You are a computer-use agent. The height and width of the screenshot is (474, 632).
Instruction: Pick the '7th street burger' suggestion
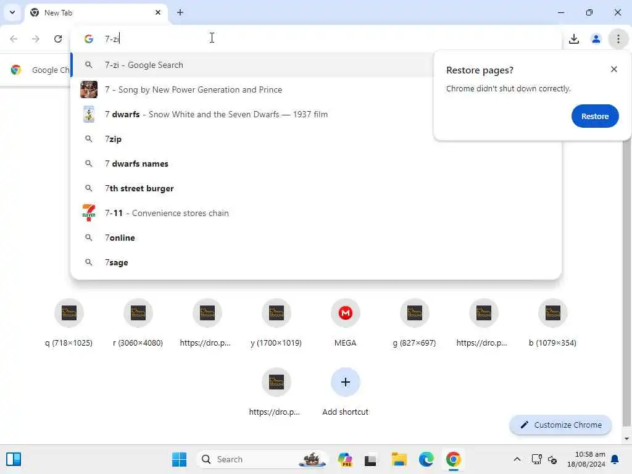click(316, 188)
